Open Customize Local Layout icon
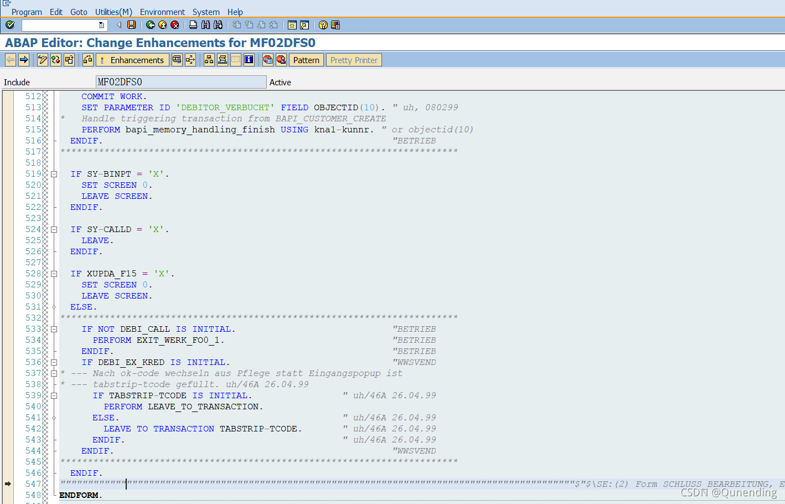The image size is (785, 504). (x=335, y=25)
